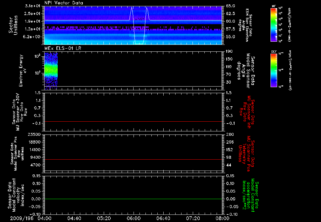Select the "MEx ELS-01 LR" panel title
Image resolution: width=321 pixels, height=222 pixels.
click(x=63, y=48)
